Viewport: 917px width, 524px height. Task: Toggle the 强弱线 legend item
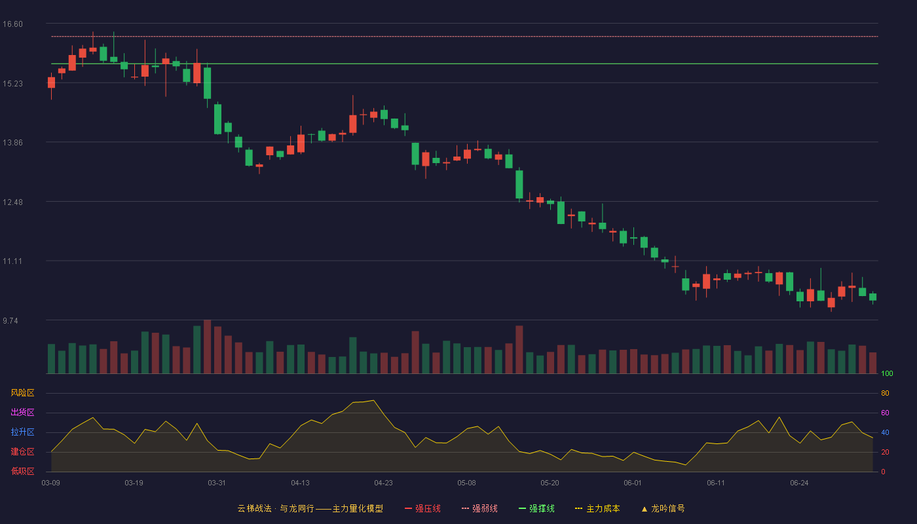(479, 508)
